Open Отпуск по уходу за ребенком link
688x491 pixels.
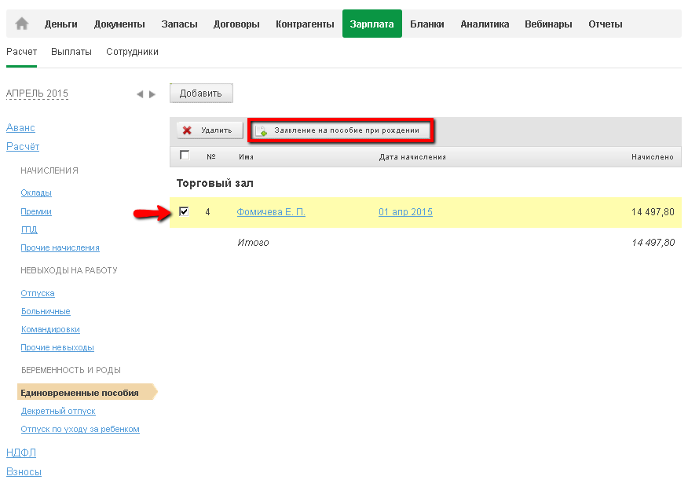click(x=80, y=429)
